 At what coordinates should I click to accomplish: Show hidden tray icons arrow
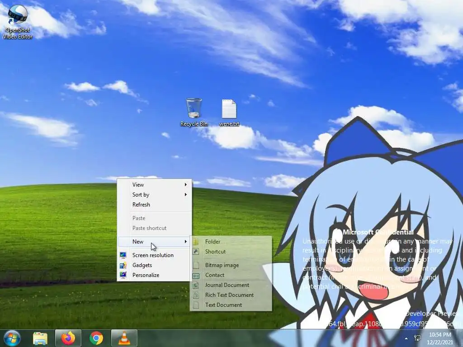(x=406, y=338)
